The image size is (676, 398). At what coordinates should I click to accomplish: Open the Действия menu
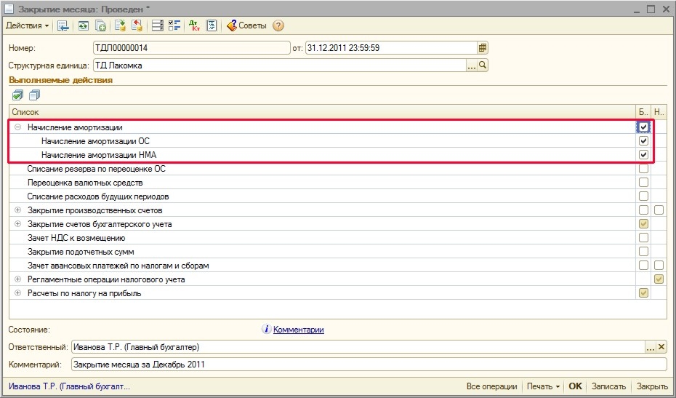click(27, 25)
